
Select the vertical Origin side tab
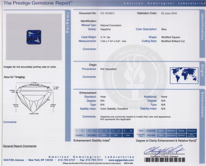click(x=202, y=69)
